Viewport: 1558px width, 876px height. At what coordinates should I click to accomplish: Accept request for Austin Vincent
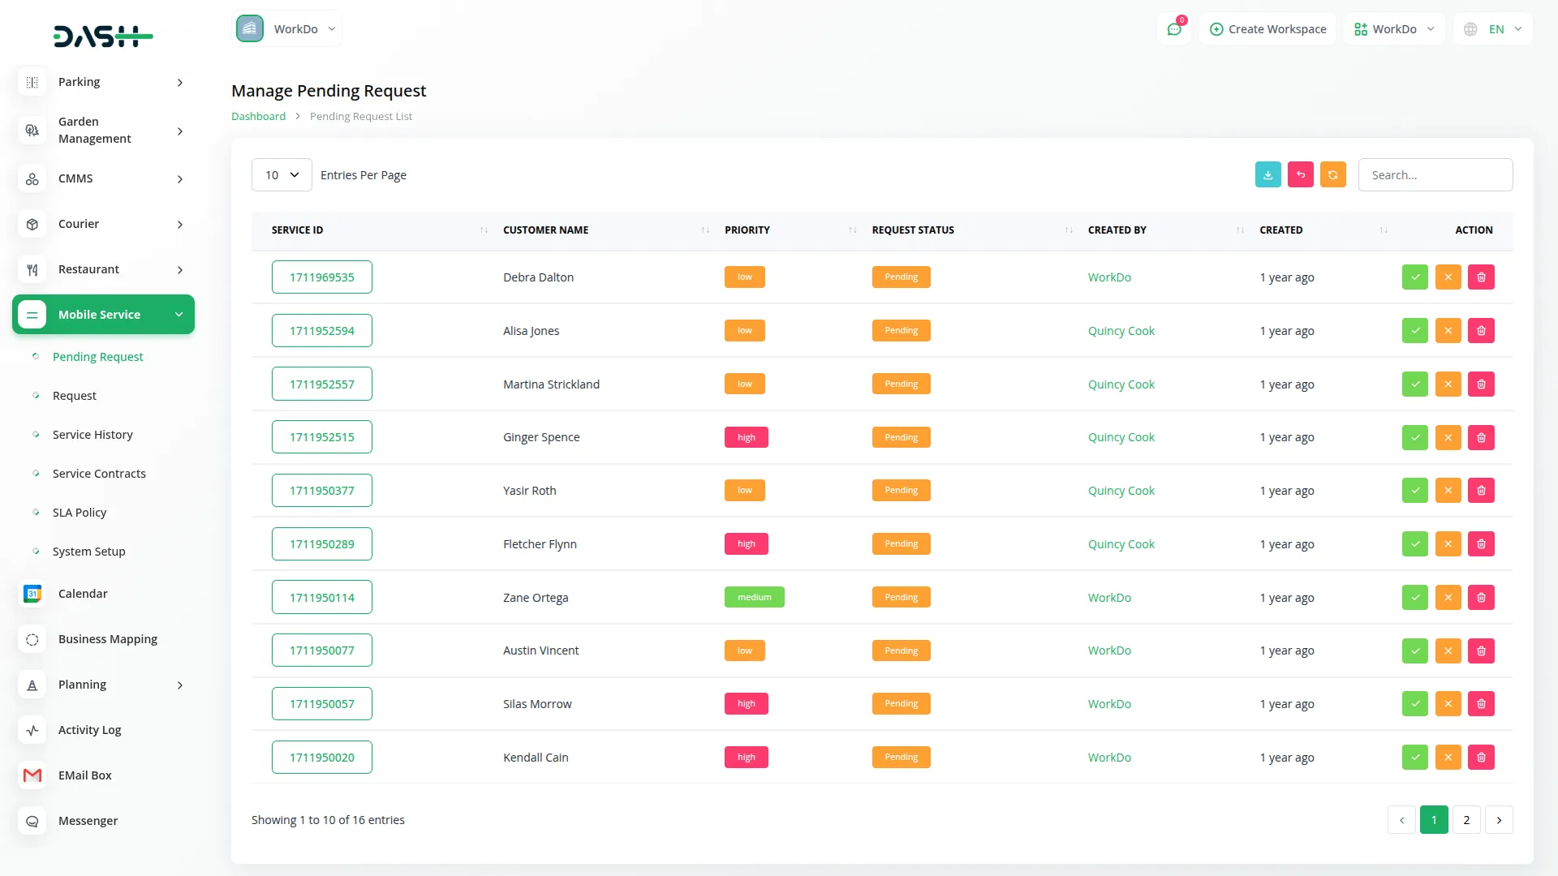[1414, 651]
